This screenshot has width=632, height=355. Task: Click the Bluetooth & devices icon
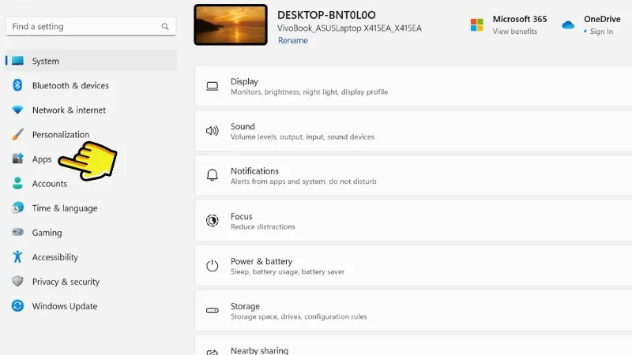(17, 85)
